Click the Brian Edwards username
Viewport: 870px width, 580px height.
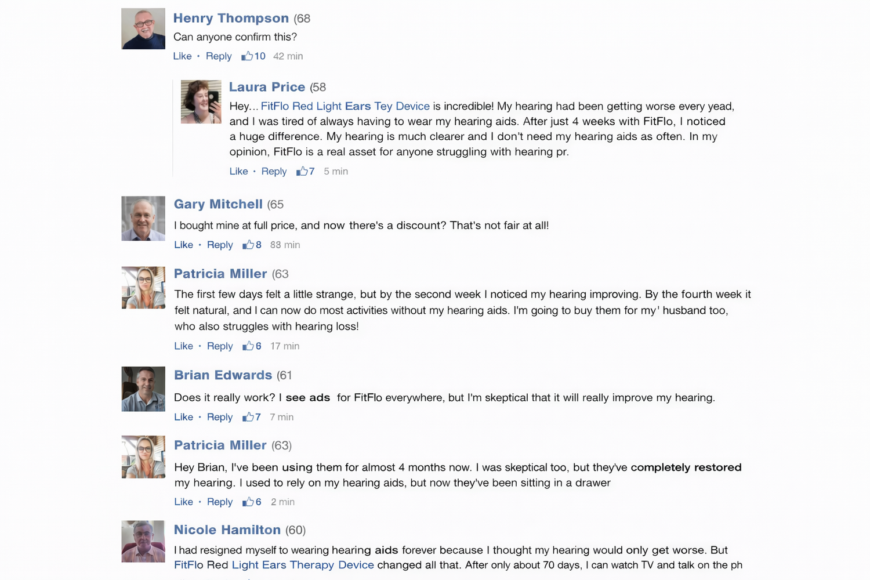point(223,375)
